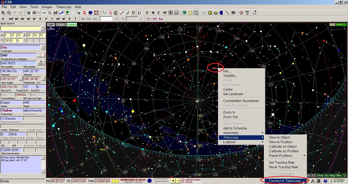Open the Telescope menu in menu bar
Screen dimensions: 348x184
[64, 7]
